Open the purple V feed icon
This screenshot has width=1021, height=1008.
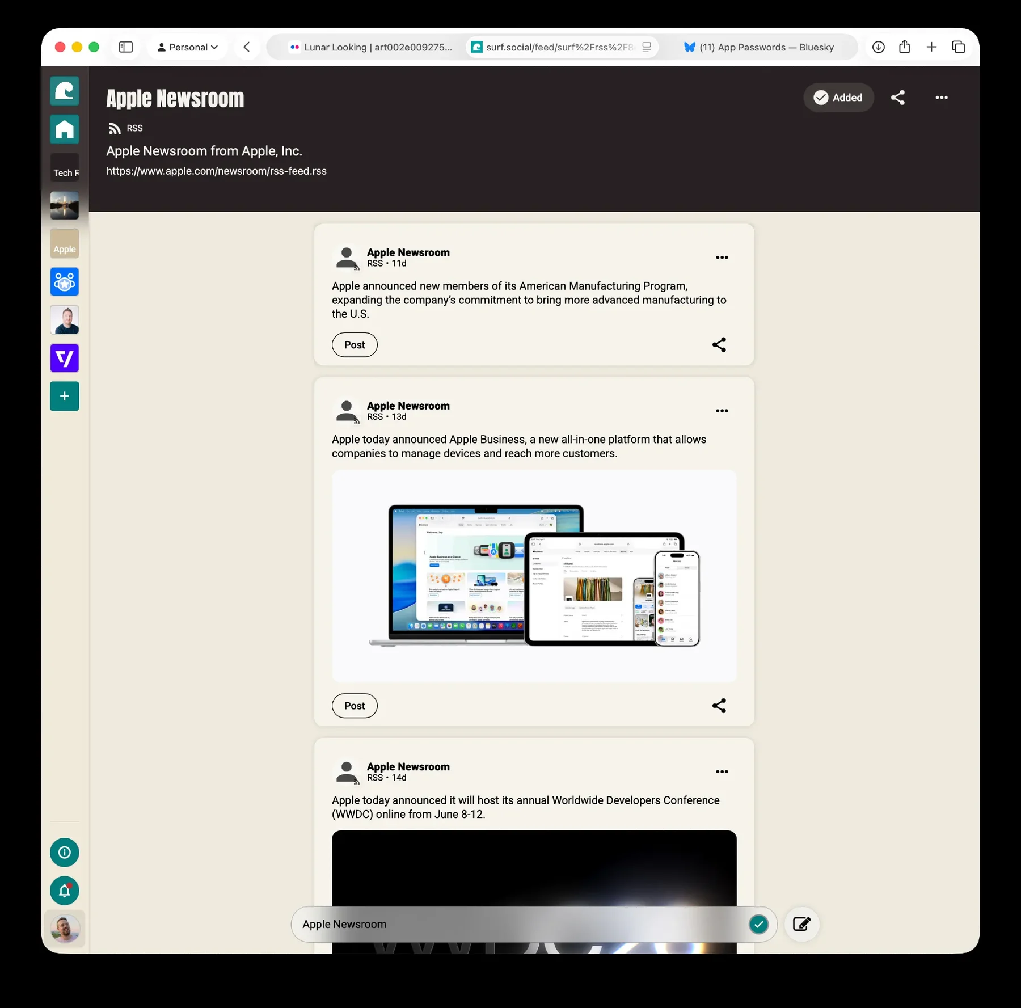pos(64,358)
